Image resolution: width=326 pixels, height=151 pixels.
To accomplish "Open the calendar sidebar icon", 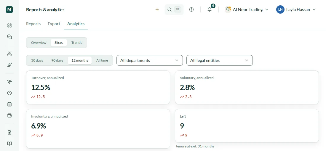I will pyautogui.click(x=9, y=104).
